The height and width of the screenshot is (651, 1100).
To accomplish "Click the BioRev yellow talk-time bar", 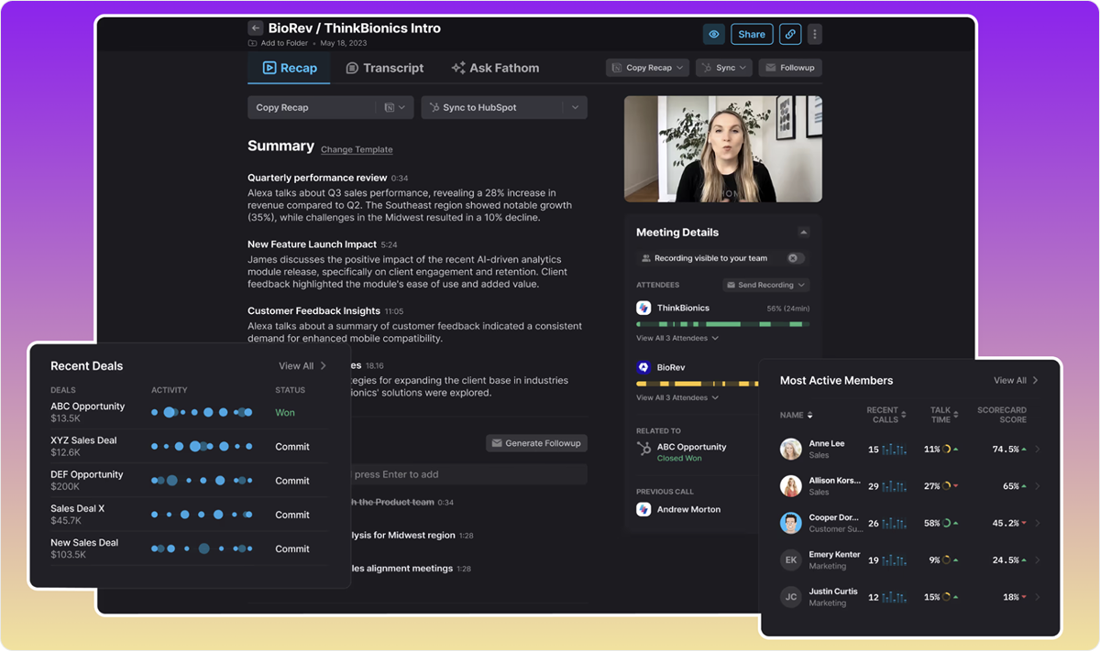I will 697,384.
